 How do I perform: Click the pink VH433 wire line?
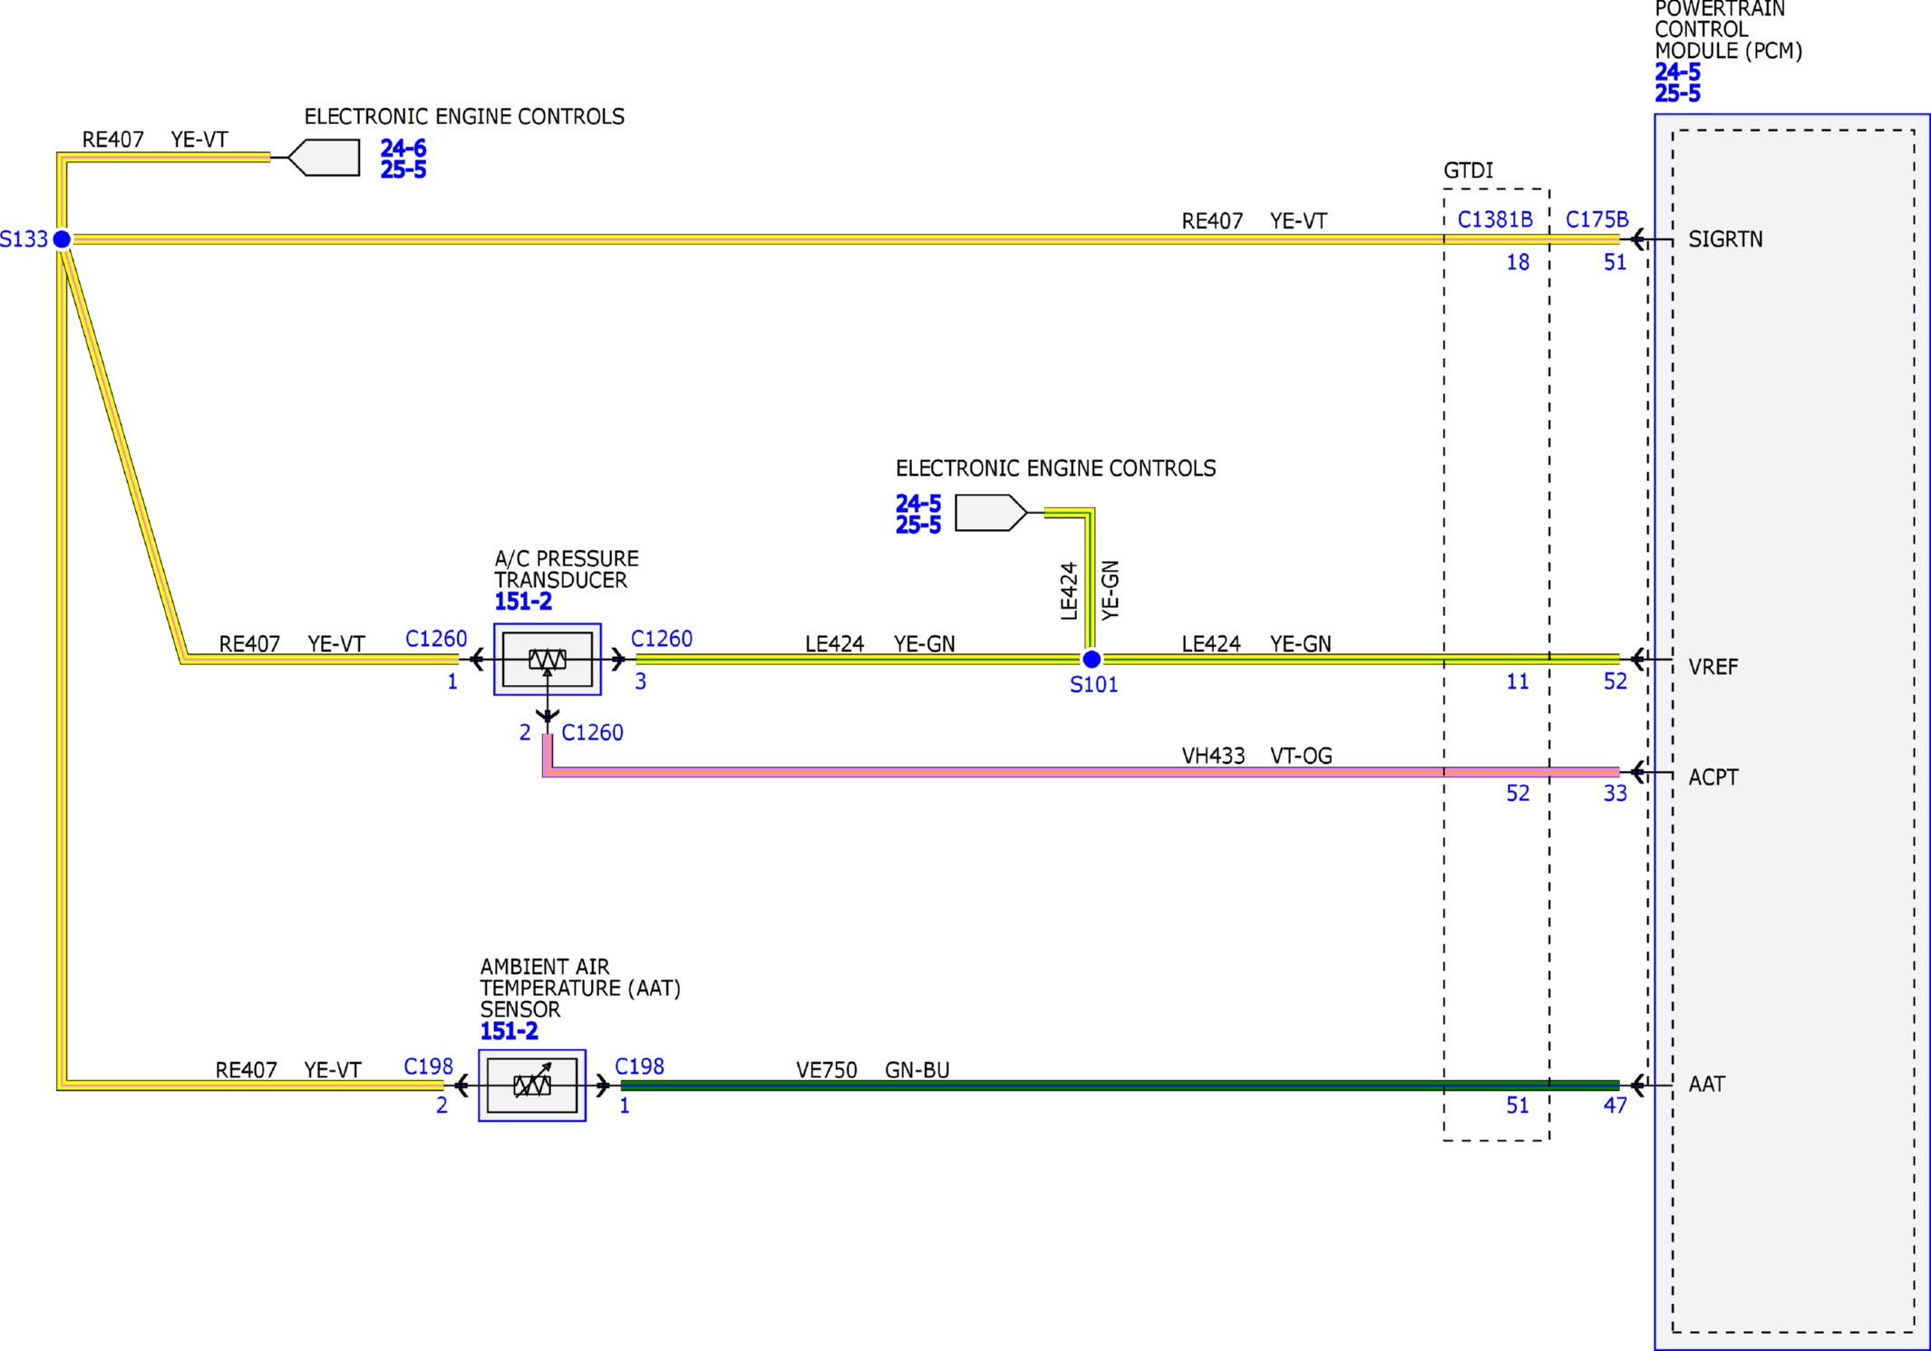(x=1079, y=772)
